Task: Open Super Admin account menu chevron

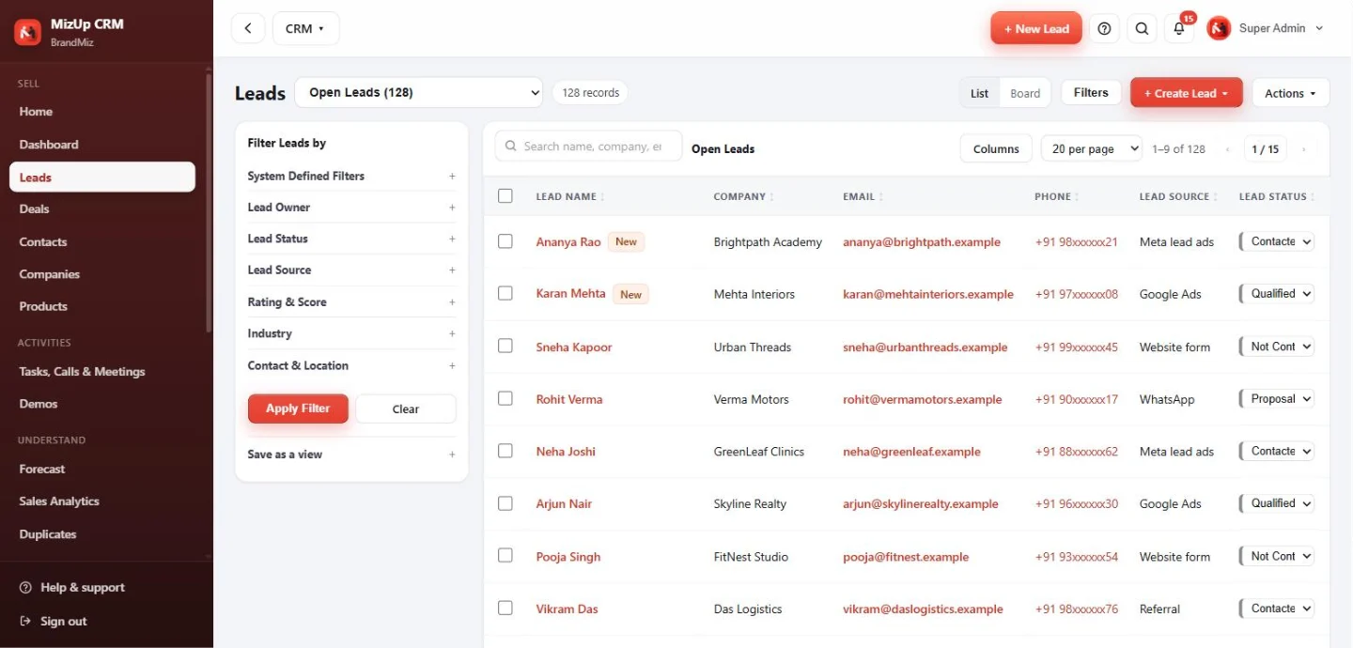Action: tap(1319, 28)
